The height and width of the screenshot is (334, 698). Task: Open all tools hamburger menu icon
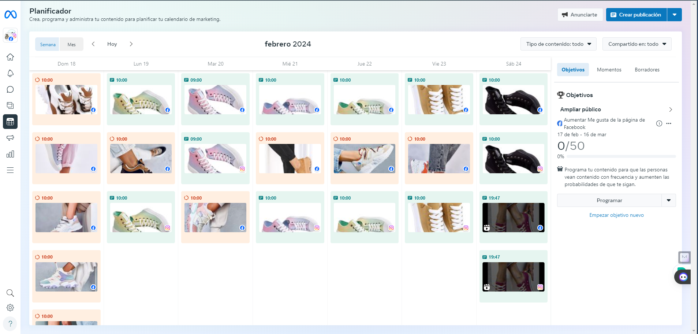10,170
